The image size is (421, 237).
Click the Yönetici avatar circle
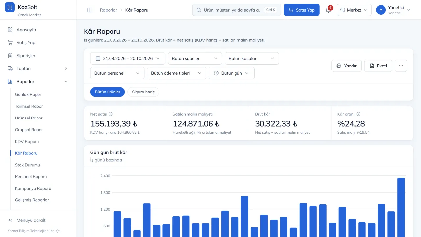pos(381,10)
